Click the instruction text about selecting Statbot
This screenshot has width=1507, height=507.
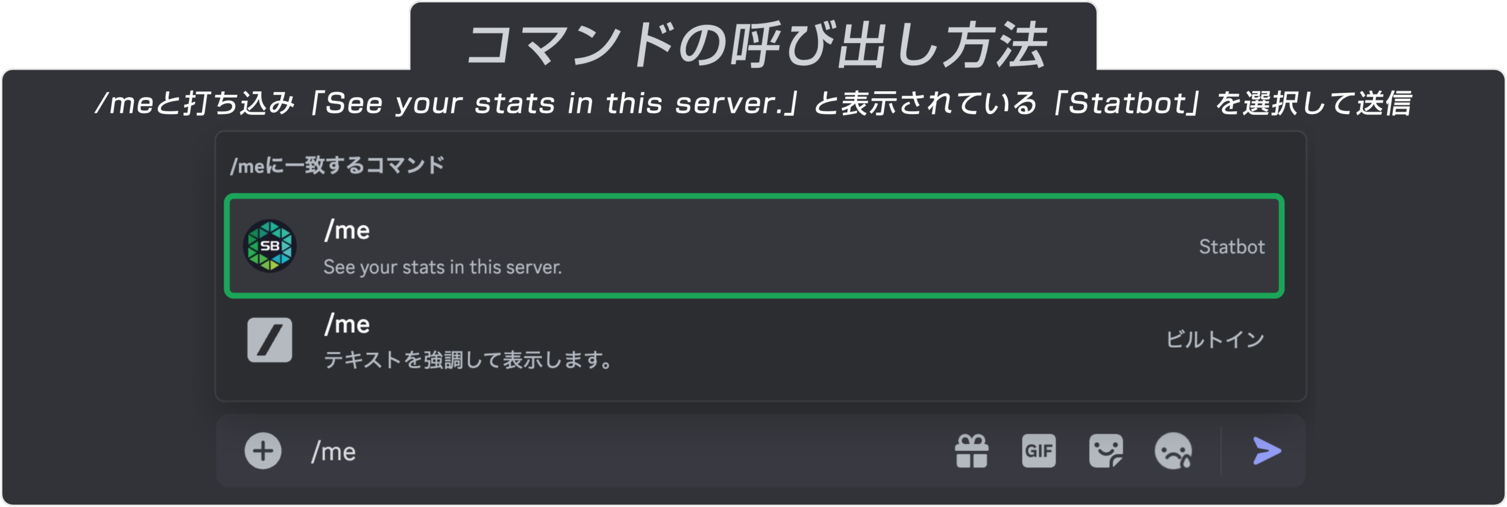(x=753, y=104)
